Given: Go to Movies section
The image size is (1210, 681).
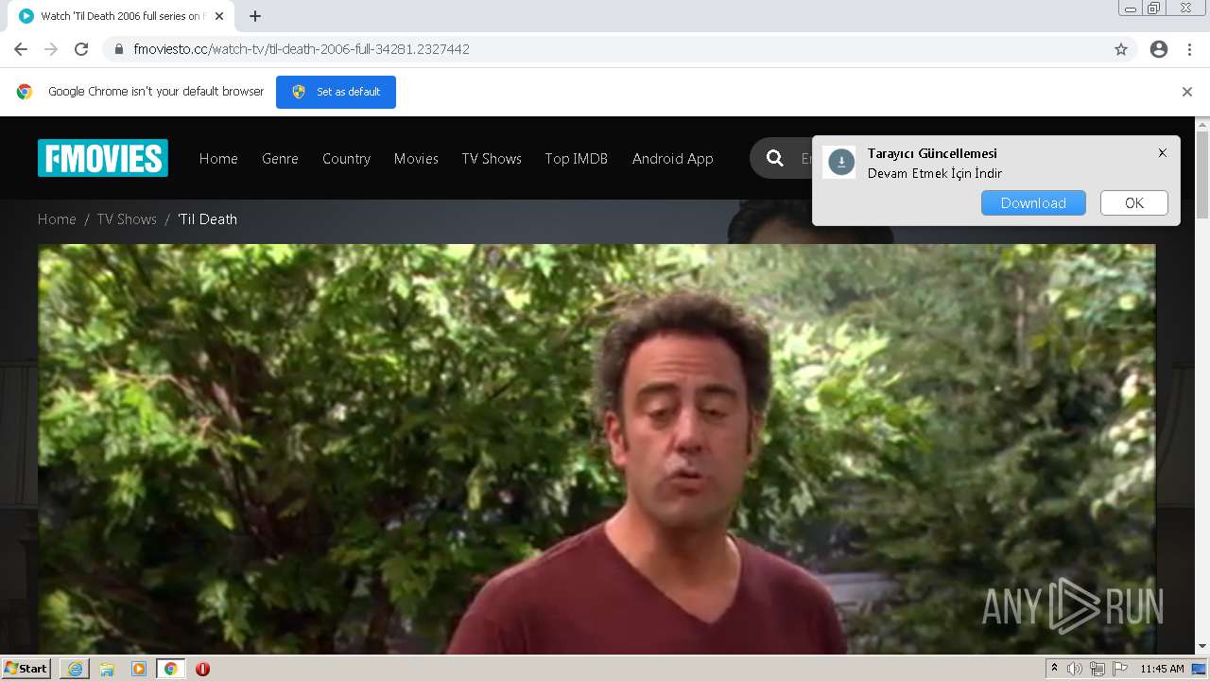Looking at the screenshot, I should (416, 159).
